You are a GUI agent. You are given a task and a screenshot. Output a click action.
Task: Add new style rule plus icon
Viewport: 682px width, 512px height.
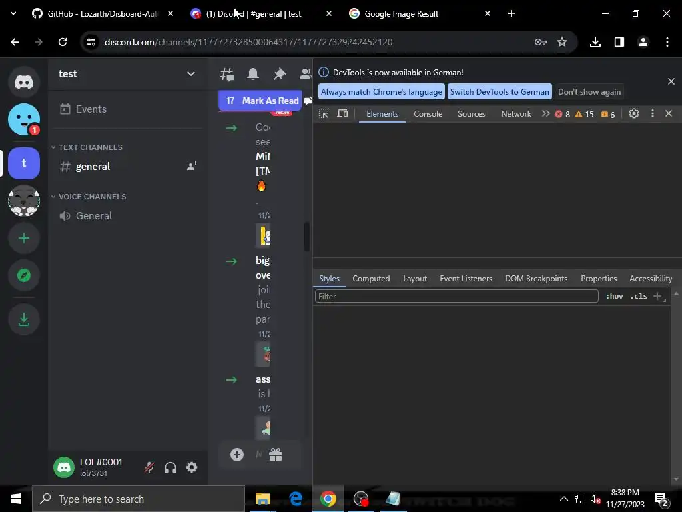click(657, 296)
